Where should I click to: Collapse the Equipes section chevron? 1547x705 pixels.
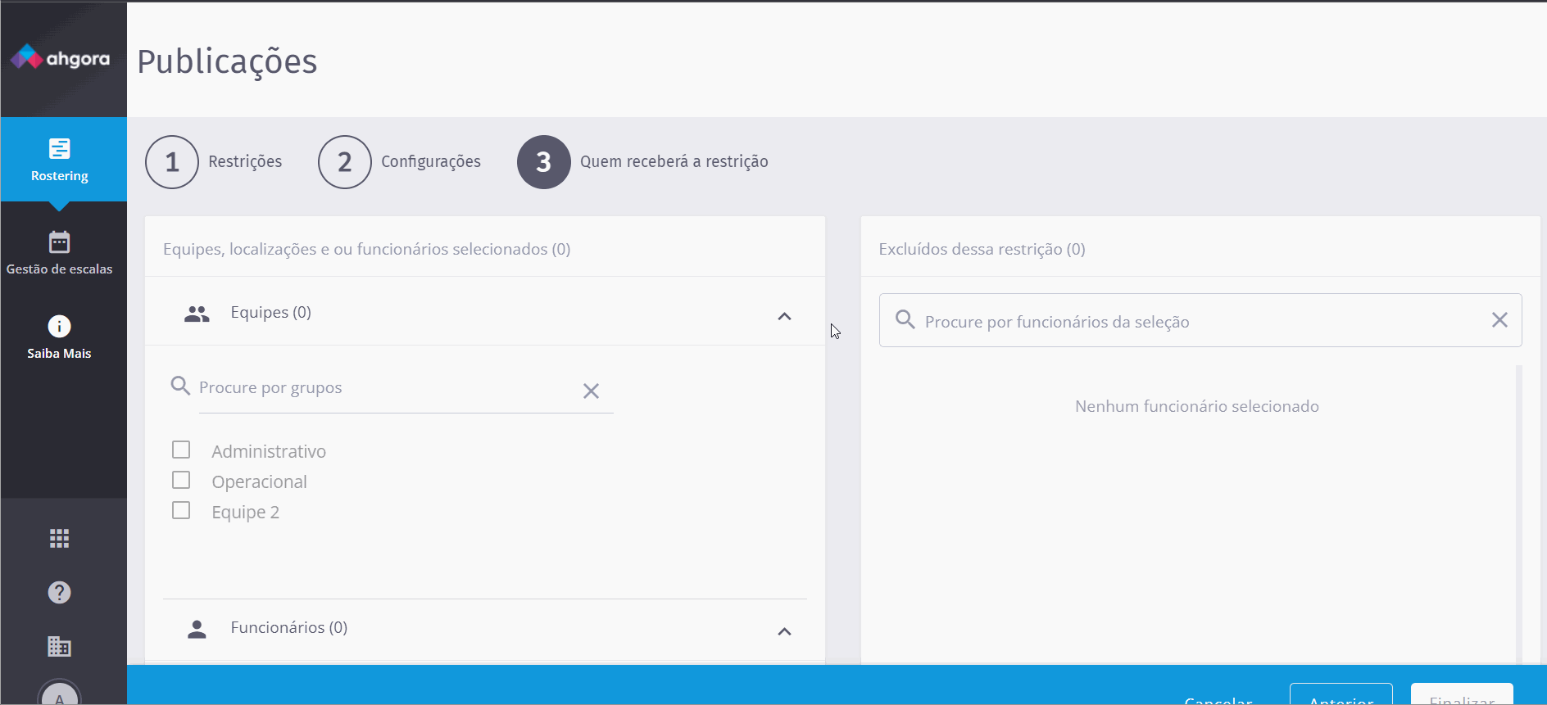[784, 316]
